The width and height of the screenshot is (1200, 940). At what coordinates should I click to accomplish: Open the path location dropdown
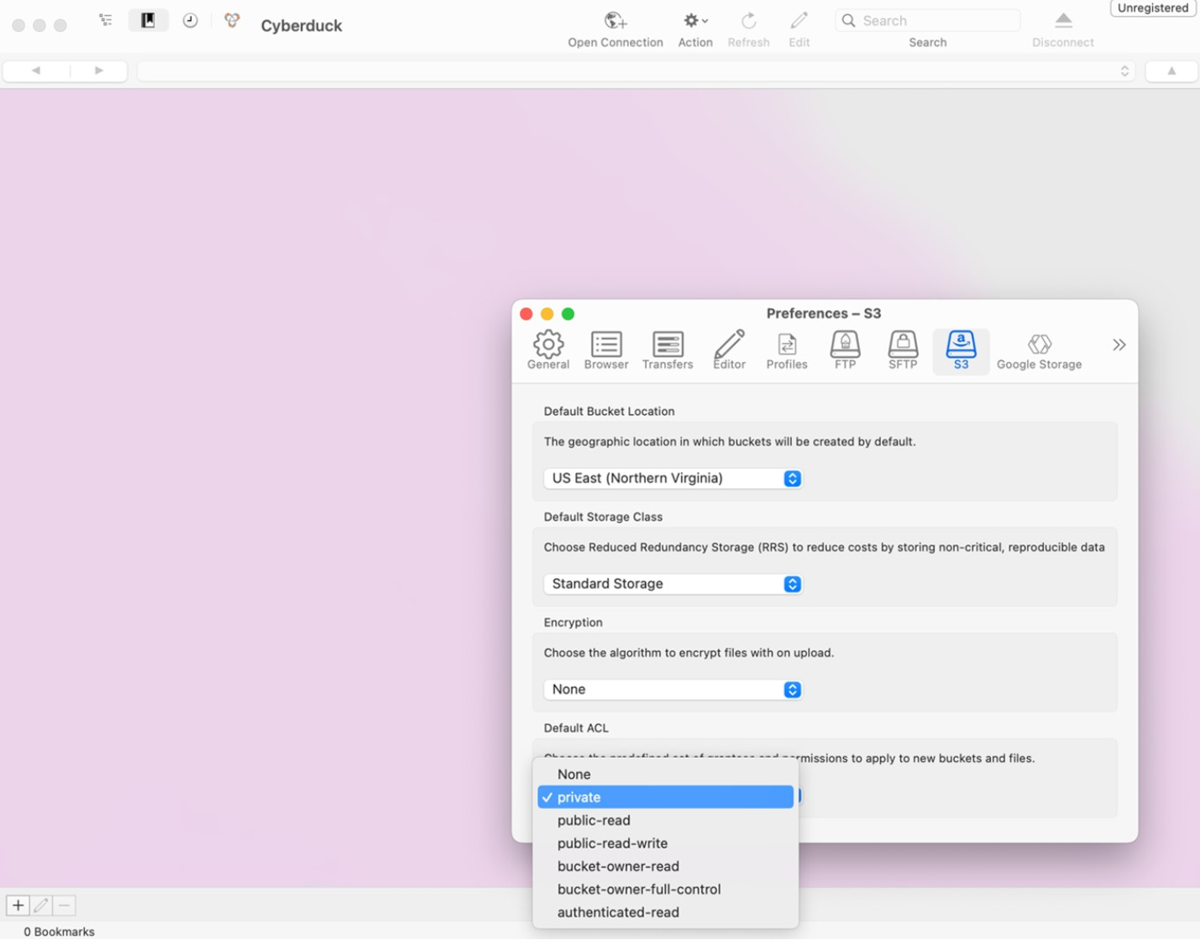(x=637, y=71)
